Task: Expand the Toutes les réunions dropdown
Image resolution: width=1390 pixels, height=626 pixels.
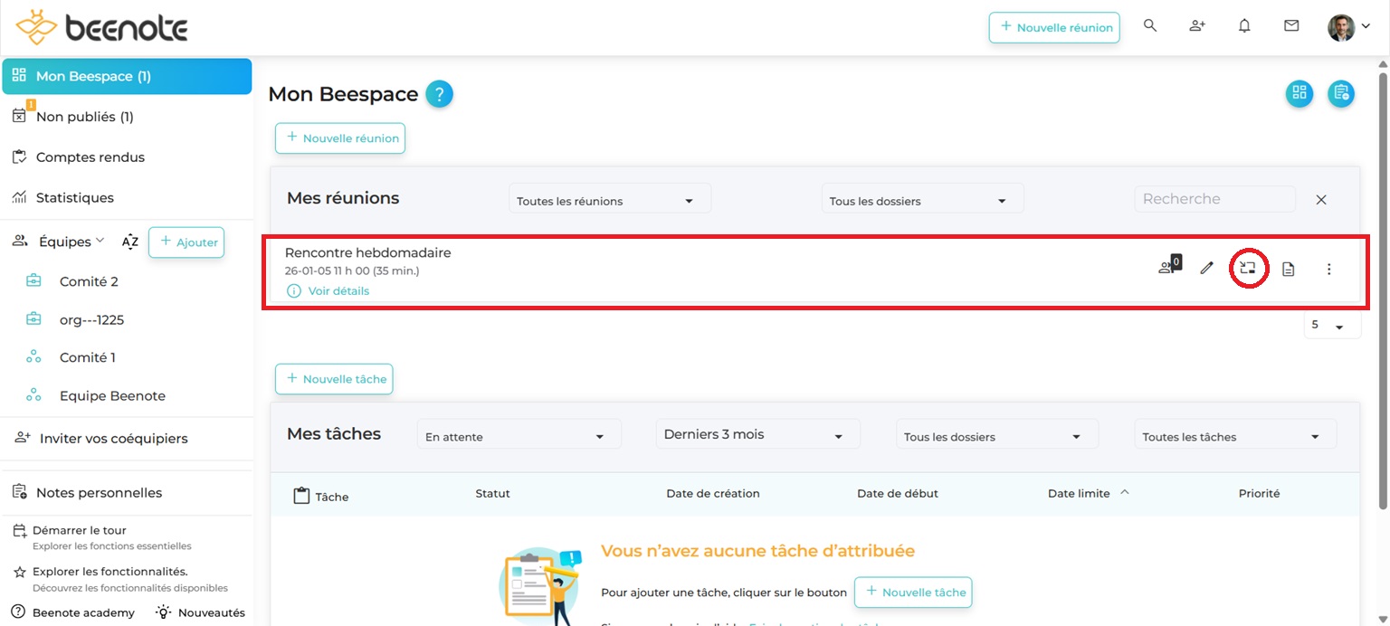Action: point(609,200)
